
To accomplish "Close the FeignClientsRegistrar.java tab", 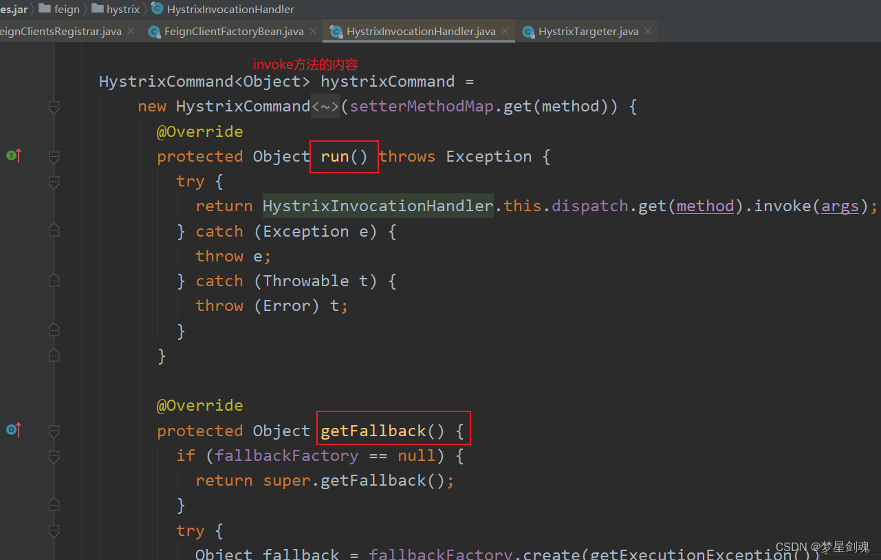I will click(131, 31).
